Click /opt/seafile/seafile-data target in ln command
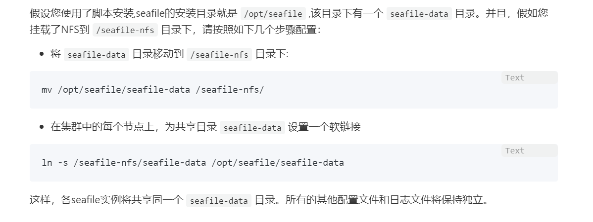This screenshot has height=222, width=593. point(278,162)
